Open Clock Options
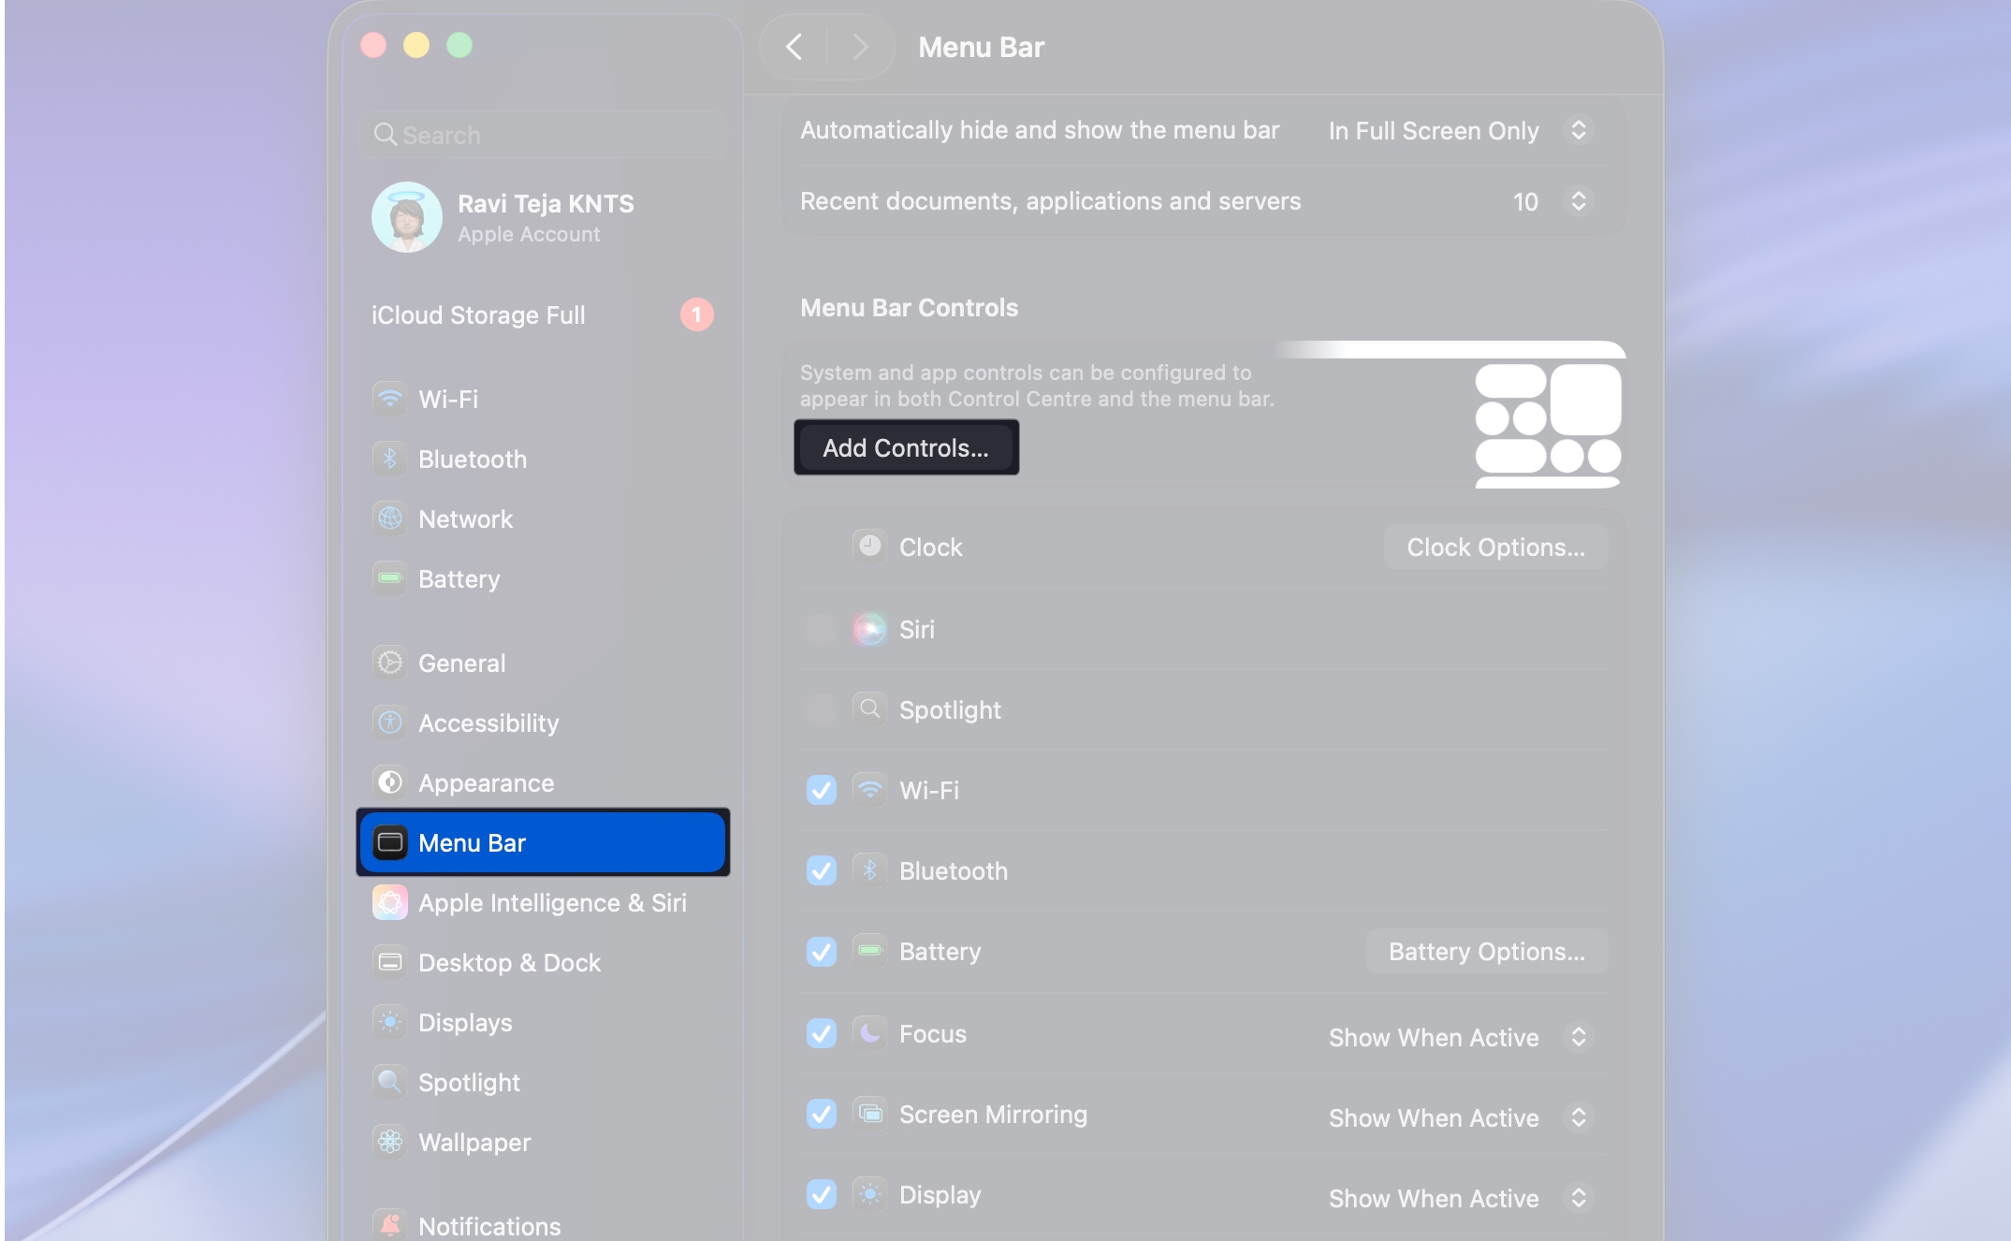This screenshot has height=1241, width=2011. [x=1494, y=547]
